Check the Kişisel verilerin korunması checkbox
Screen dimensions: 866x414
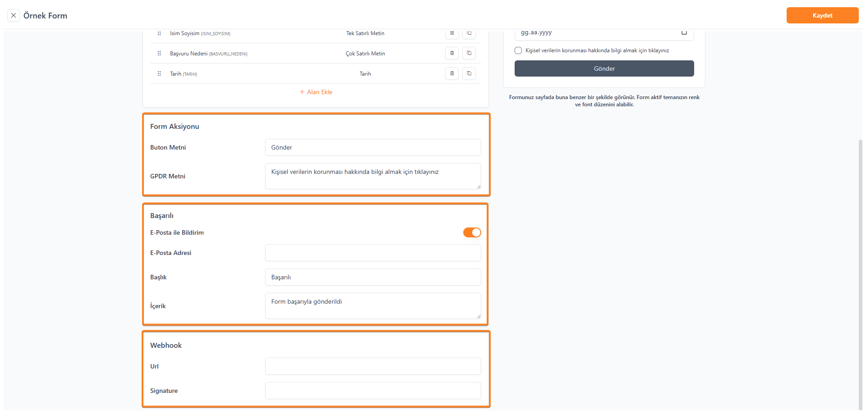click(x=518, y=50)
